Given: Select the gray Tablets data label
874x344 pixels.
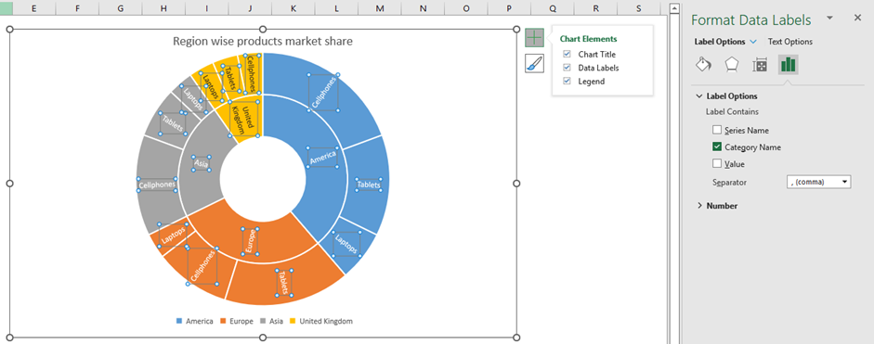Looking at the screenshot, I should click(172, 123).
